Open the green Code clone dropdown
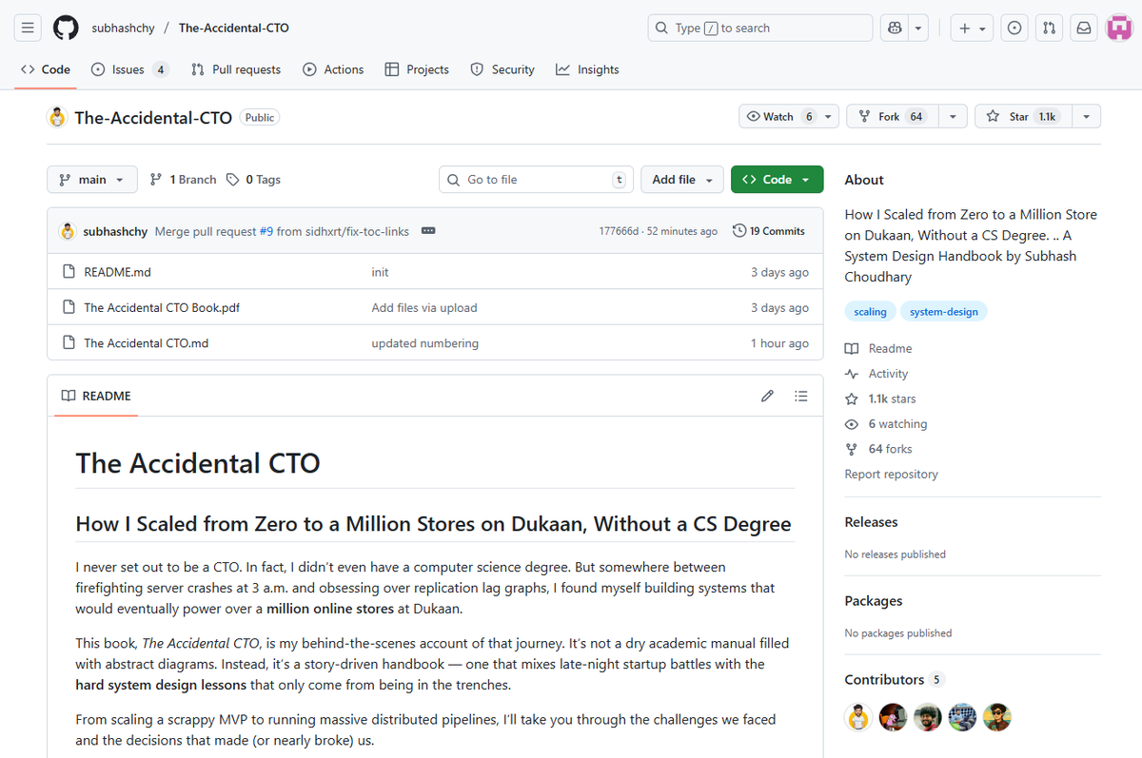 tap(778, 180)
